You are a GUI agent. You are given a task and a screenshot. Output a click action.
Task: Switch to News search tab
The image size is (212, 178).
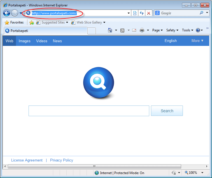pos(57,41)
